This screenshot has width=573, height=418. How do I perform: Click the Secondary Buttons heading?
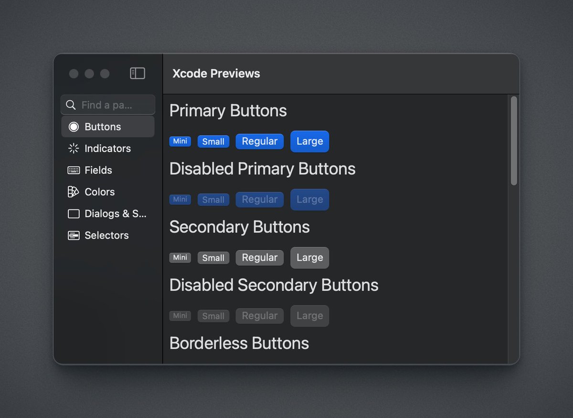tap(240, 227)
